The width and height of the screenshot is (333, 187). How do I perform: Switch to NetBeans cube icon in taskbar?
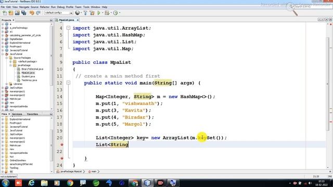point(147,183)
